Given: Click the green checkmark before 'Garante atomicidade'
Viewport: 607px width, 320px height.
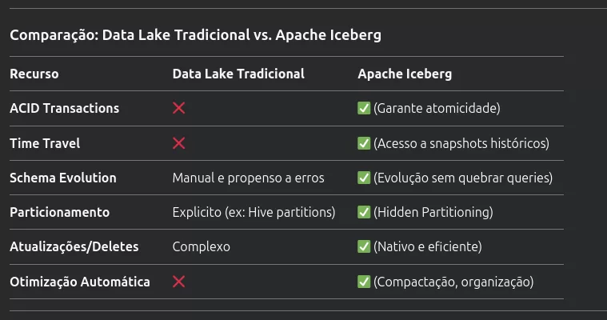Looking at the screenshot, I should (x=364, y=108).
